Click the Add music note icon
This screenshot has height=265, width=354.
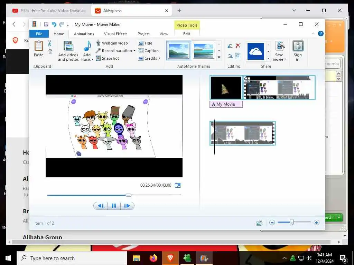click(87, 46)
